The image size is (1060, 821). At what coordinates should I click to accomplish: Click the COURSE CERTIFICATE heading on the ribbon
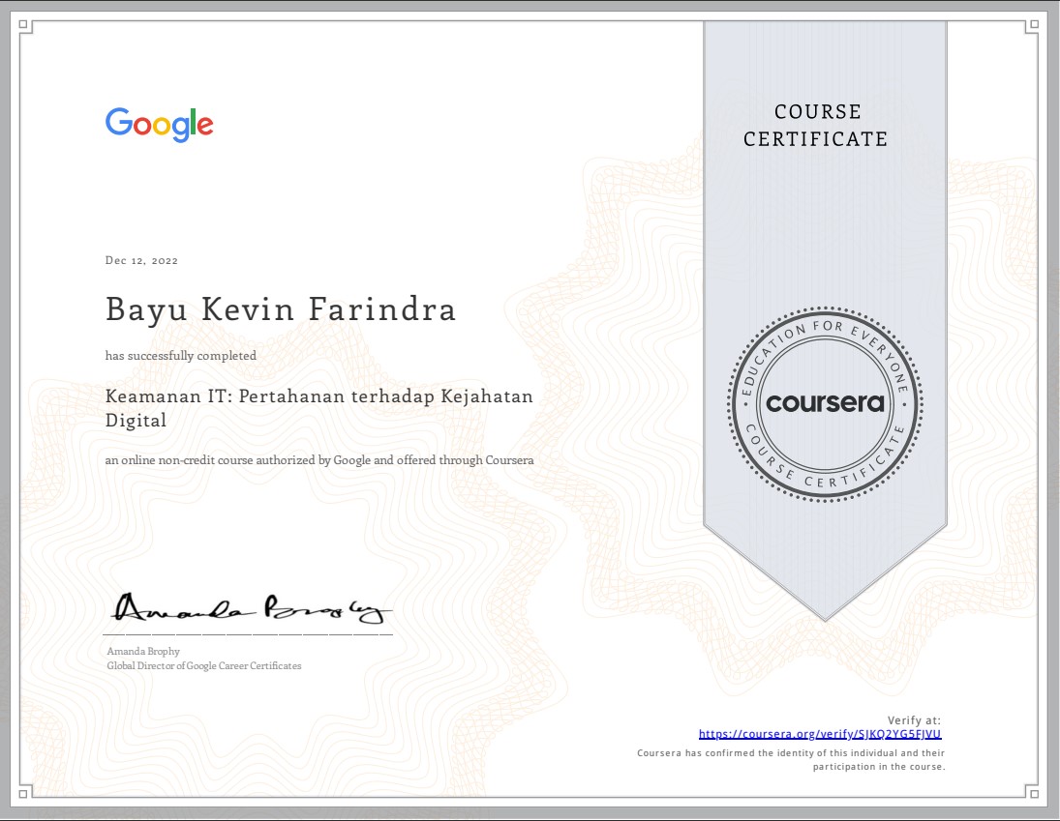point(815,126)
